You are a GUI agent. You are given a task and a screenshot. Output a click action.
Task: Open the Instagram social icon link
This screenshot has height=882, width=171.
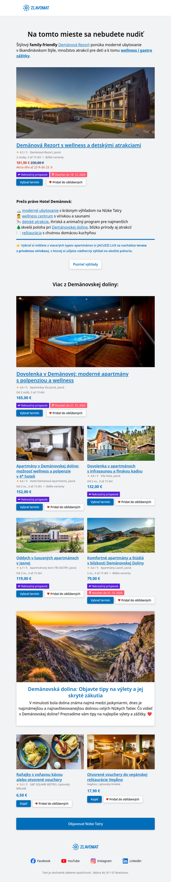(101, 861)
